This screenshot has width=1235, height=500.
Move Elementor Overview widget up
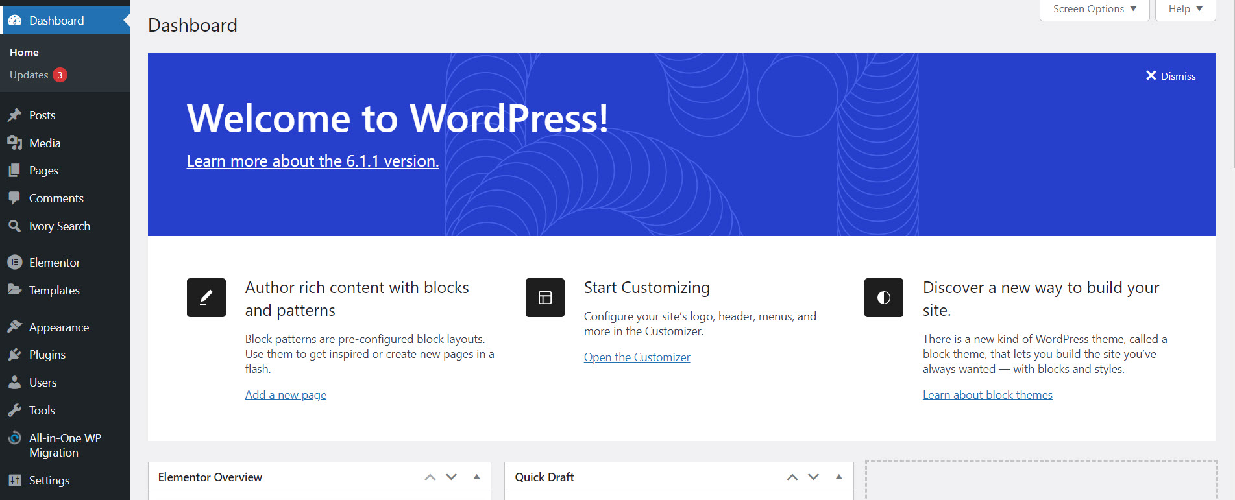click(x=430, y=477)
